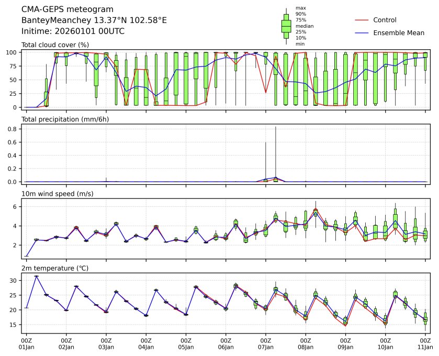Screen dimensions: 439x356
Task: Select the "2m temperature (℃)" panel title
Action: [x=55, y=268]
